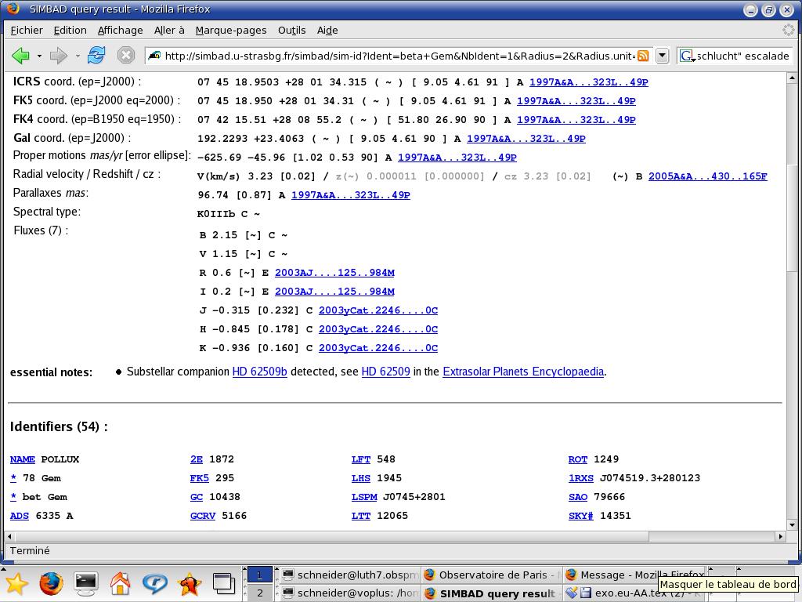Switch to virtual desktop 2

pyautogui.click(x=259, y=593)
